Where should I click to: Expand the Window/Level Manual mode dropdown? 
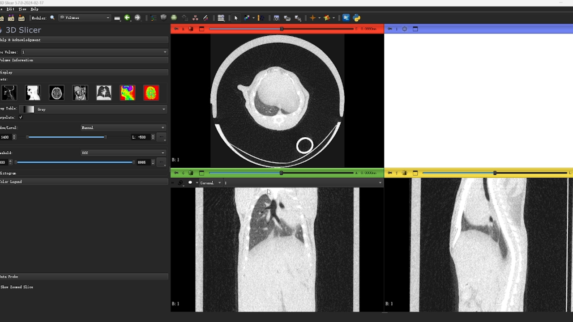123,128
